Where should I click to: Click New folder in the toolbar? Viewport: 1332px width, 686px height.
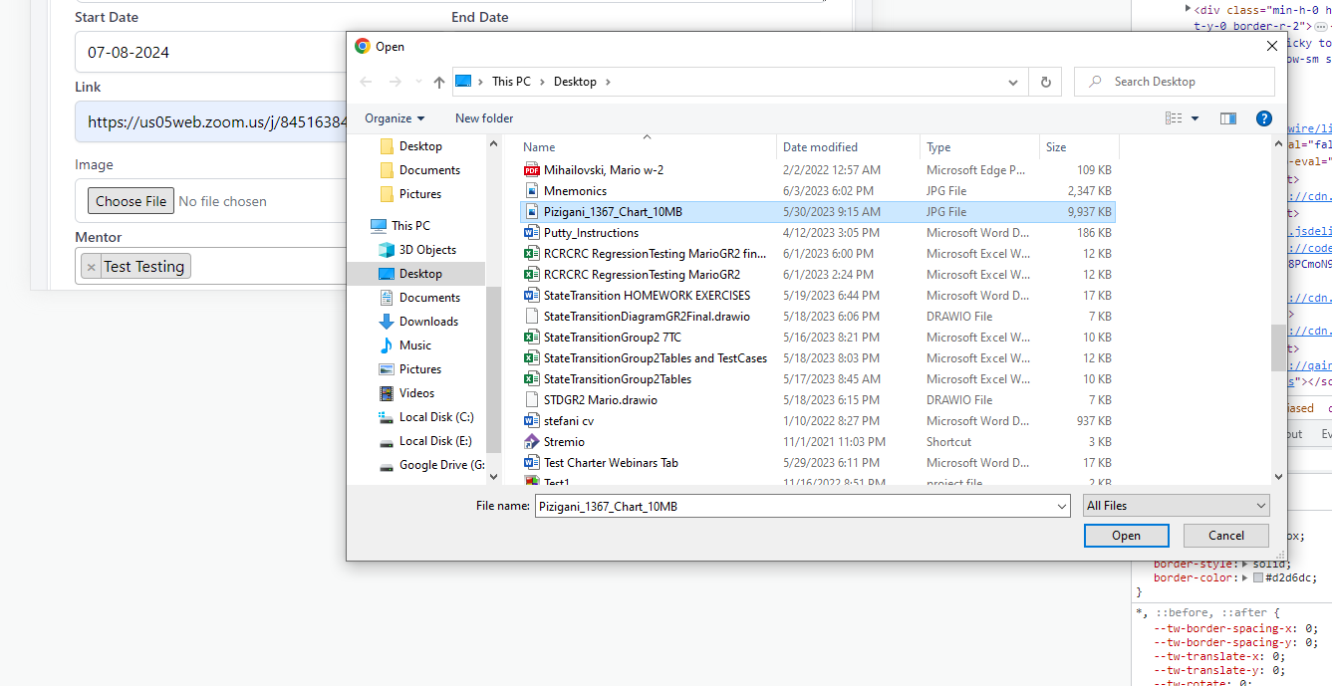click(484, 118)
